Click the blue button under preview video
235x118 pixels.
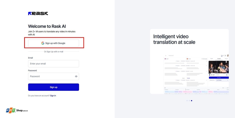(219, 77)
